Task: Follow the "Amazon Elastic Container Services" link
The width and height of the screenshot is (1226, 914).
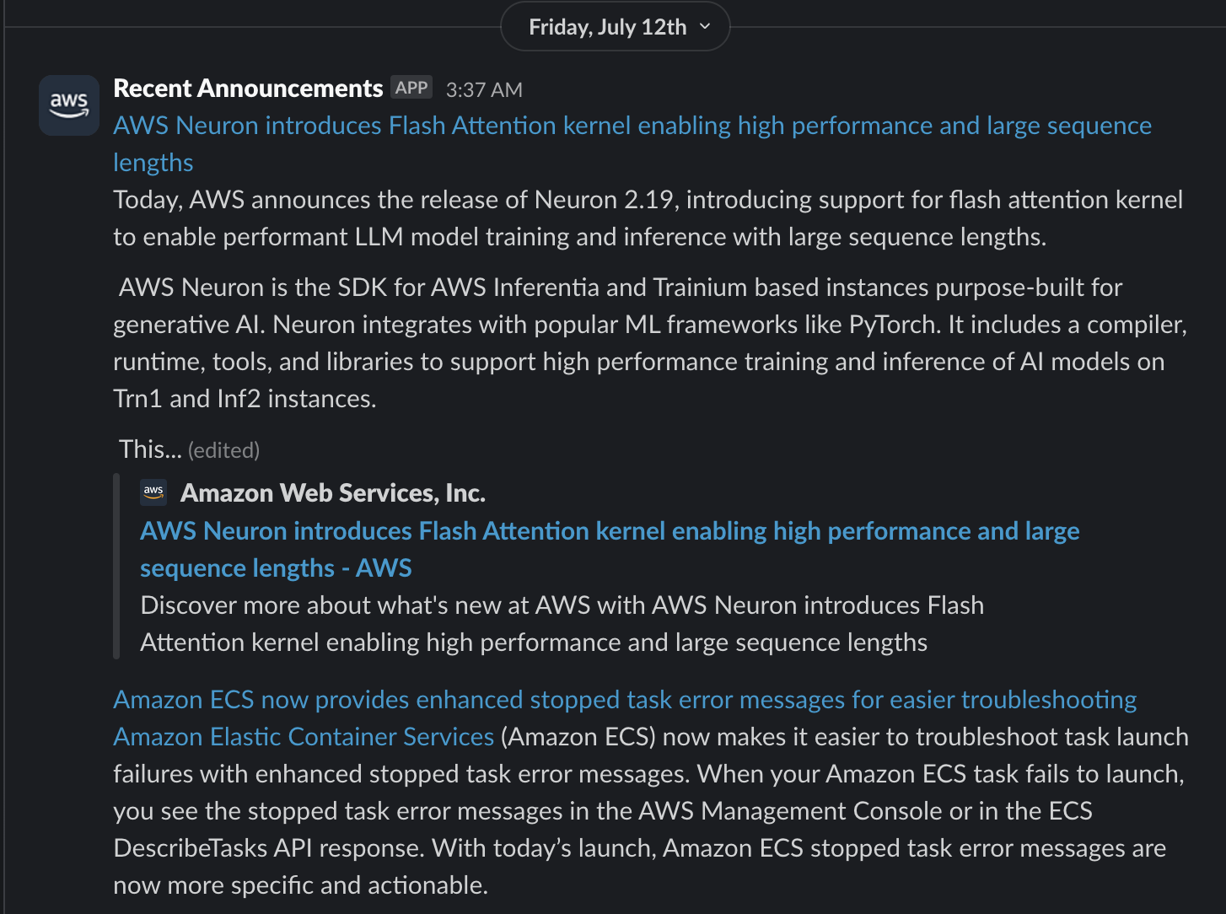Action: 304,737
